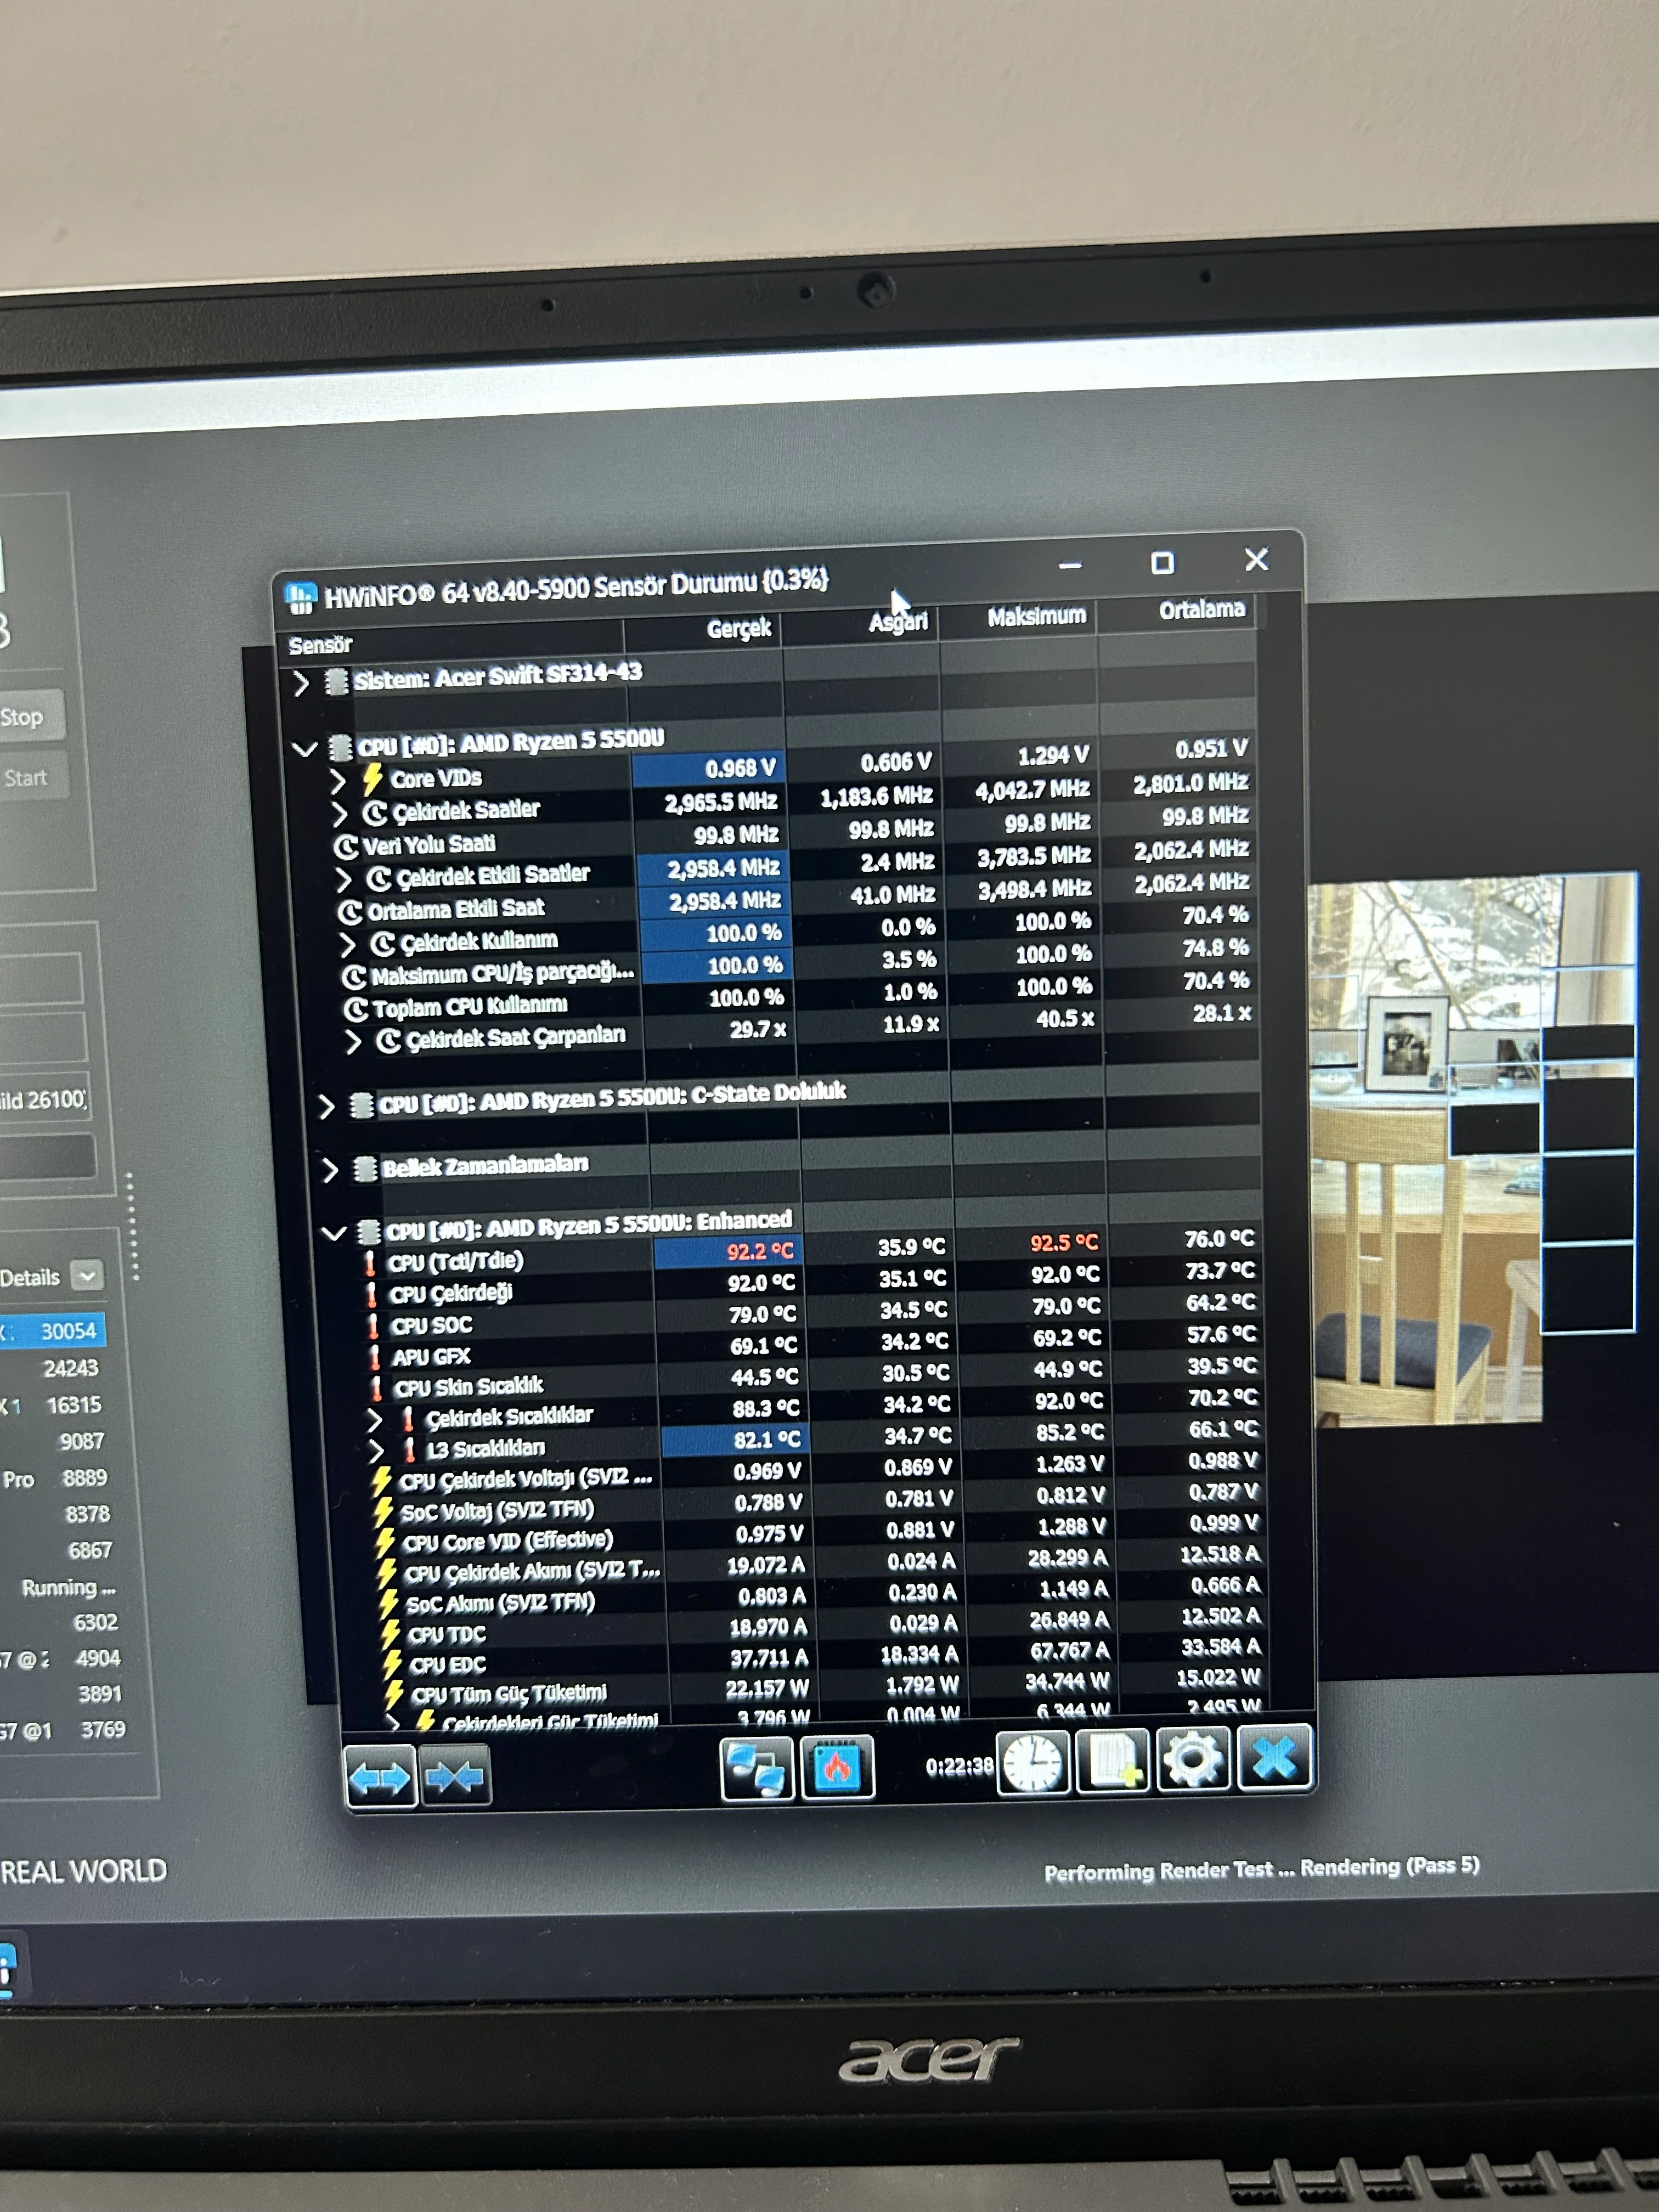
Task: Expand the L3 Sıcaklıkları row
Action: point(376,1450)
